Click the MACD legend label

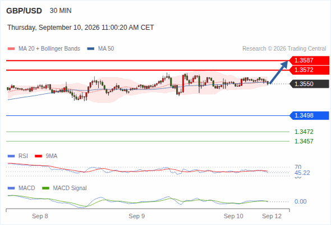pyautogui.click(x=27, y=188)
